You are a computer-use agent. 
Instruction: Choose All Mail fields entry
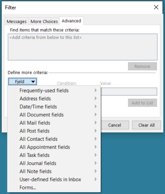click(x=54, y=123)
